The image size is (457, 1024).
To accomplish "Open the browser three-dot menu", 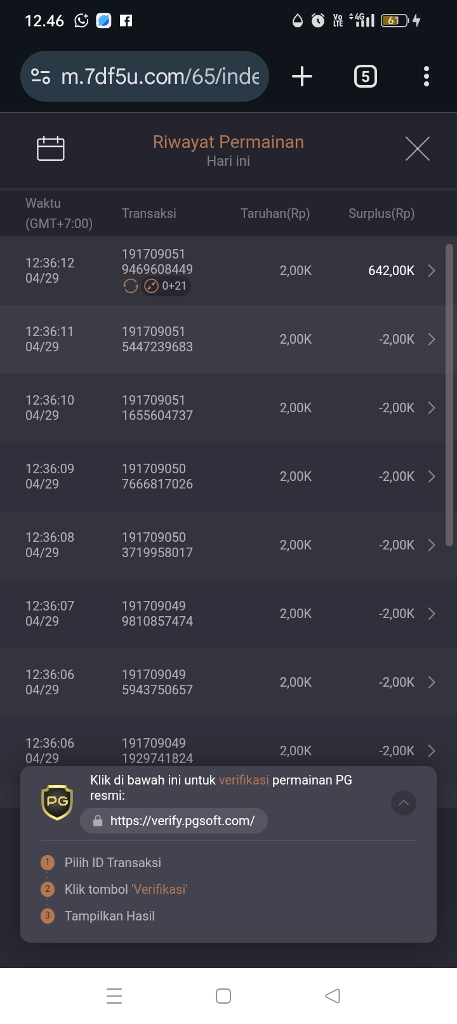I will [427, 77].
